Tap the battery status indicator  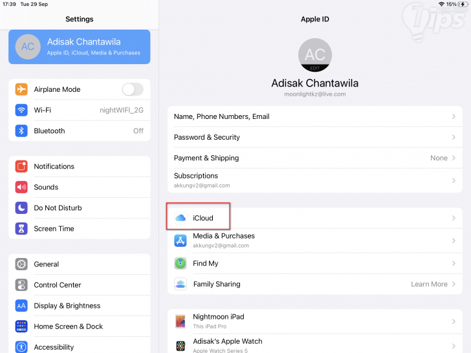(x=463, y=4)
